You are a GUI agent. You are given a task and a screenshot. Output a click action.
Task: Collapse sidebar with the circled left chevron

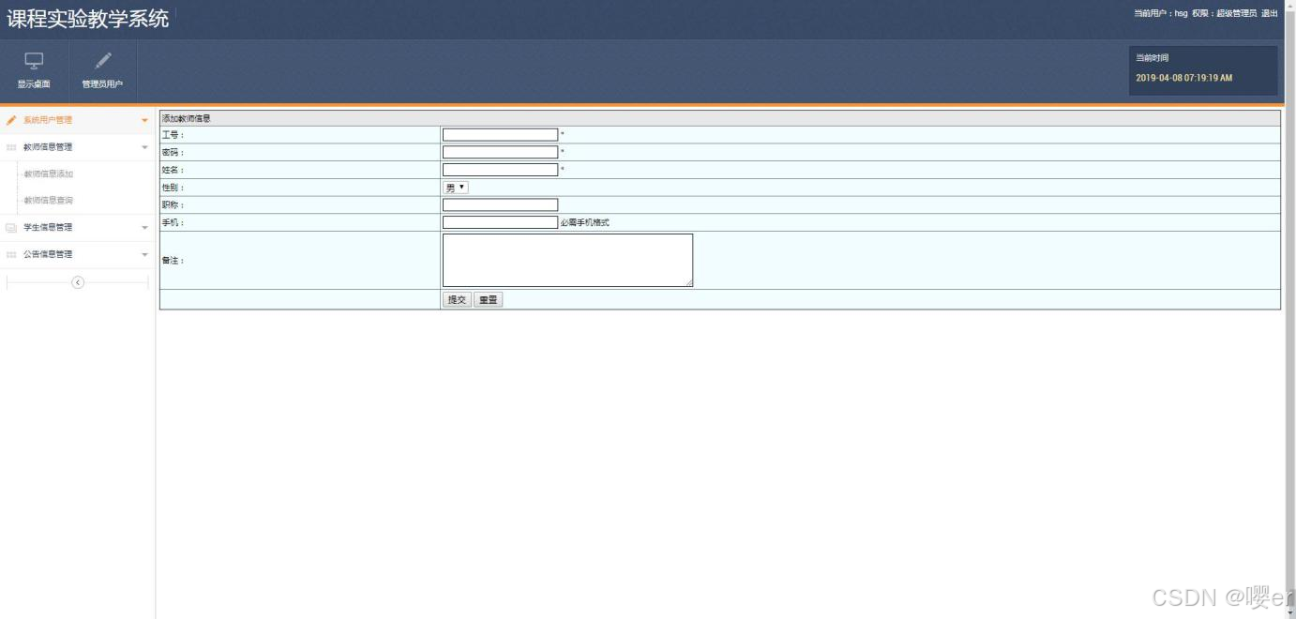pyautogui.click(x=78, y=282)
